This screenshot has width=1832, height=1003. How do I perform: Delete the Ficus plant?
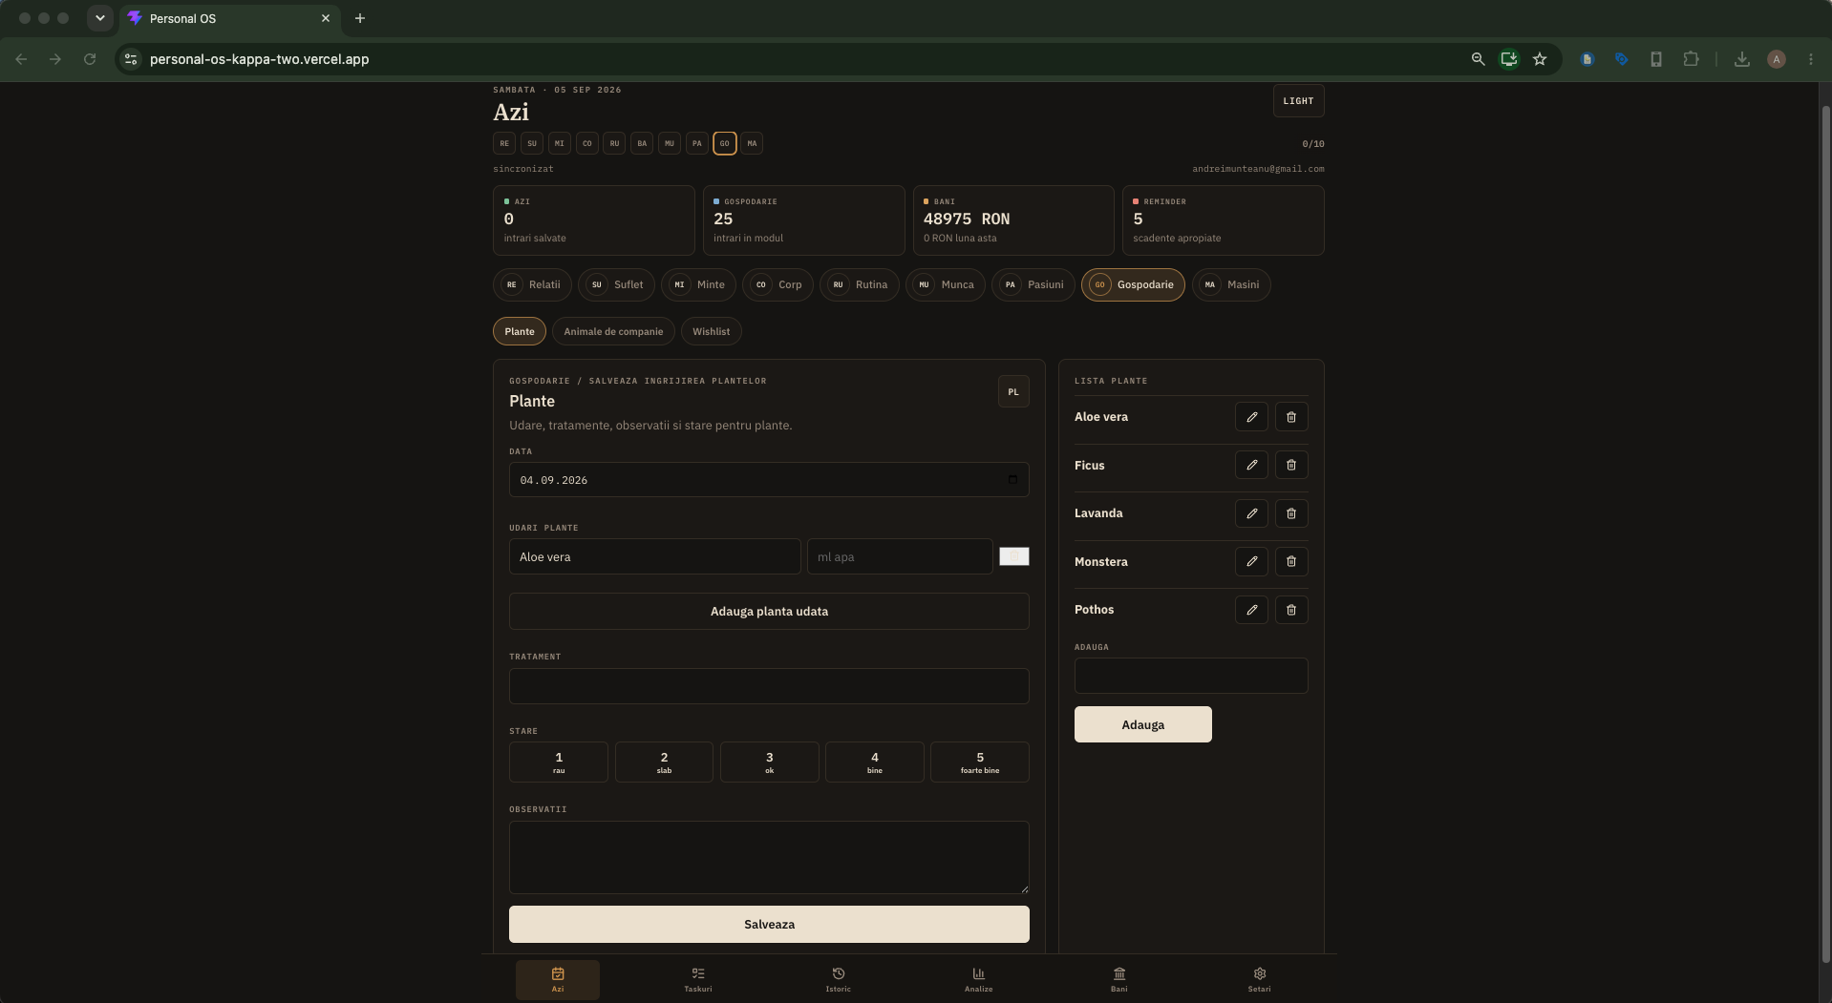pyautogui.click(x=1291, y=465)
